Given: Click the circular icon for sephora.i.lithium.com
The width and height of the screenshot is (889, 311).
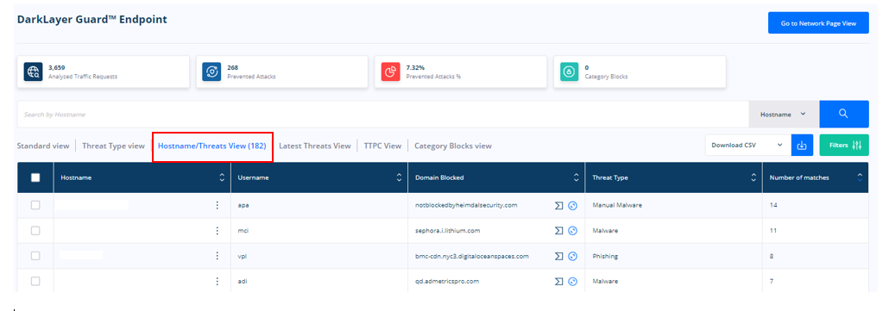Looking at the screenshot, I should point(572,231).
